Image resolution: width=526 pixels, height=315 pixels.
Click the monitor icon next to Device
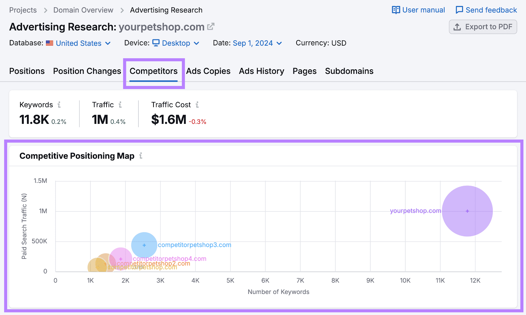(x=156, y=43)
